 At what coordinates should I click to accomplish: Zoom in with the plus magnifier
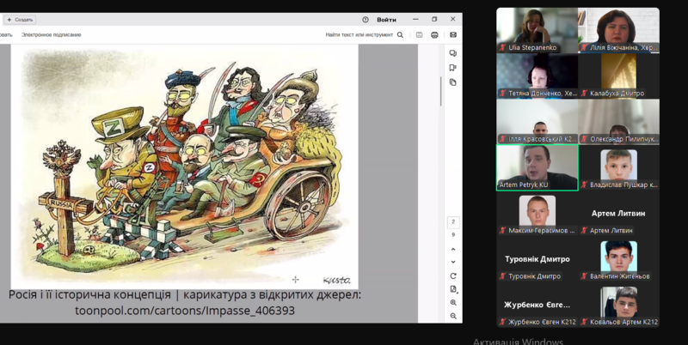pyautogui.click(x=453, y=303)
